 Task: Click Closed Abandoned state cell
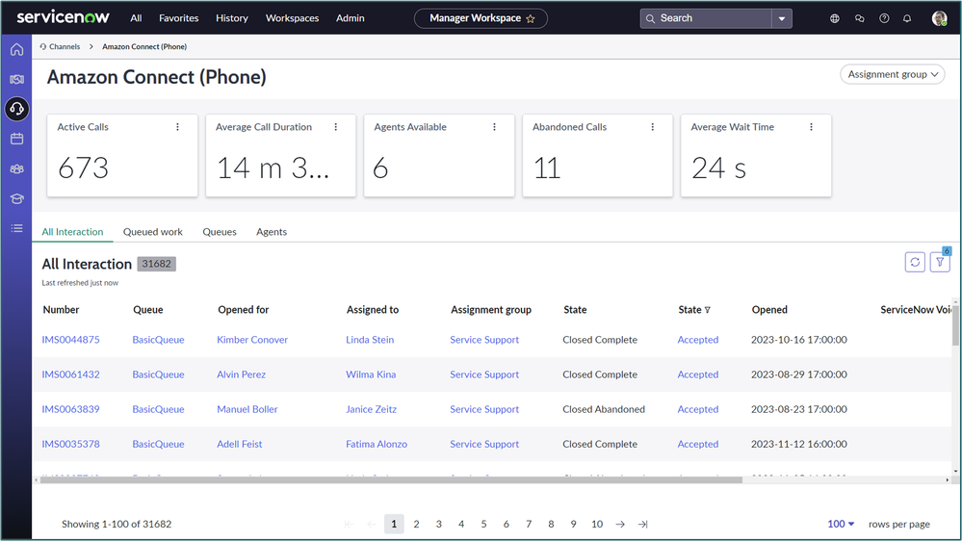(x=604, y=409)
